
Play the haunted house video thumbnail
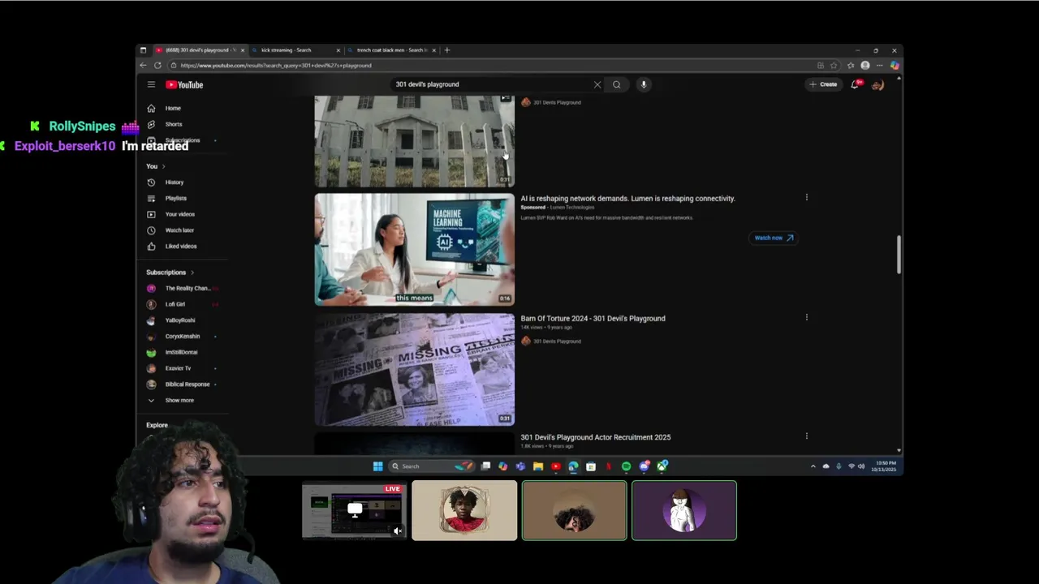(414, 141)
